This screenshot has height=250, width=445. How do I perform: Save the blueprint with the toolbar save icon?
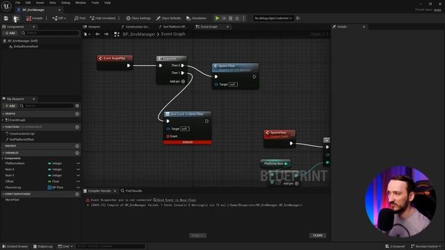click(6, 18)
